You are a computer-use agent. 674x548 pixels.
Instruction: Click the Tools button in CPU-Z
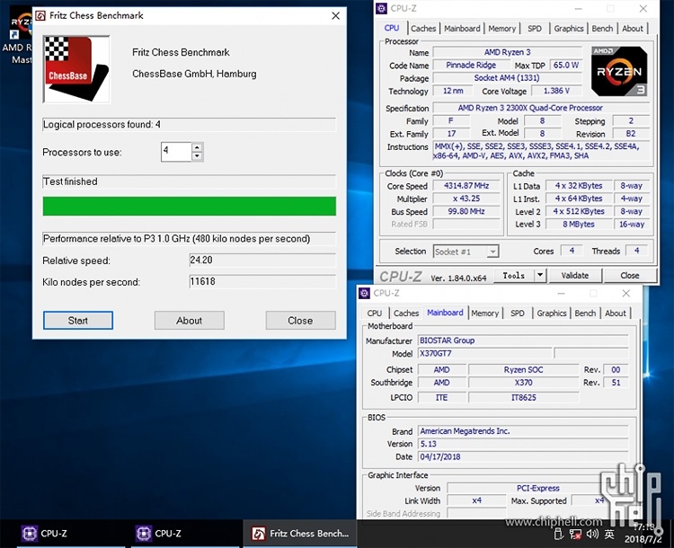pyautogui.click(x=514, y=276)
